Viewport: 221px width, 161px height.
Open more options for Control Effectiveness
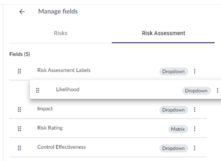(195, 148)
